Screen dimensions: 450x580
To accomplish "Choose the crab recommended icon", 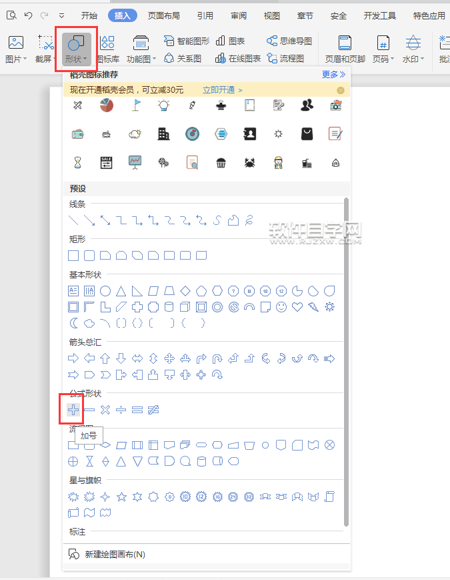I will tap(250, 162).
